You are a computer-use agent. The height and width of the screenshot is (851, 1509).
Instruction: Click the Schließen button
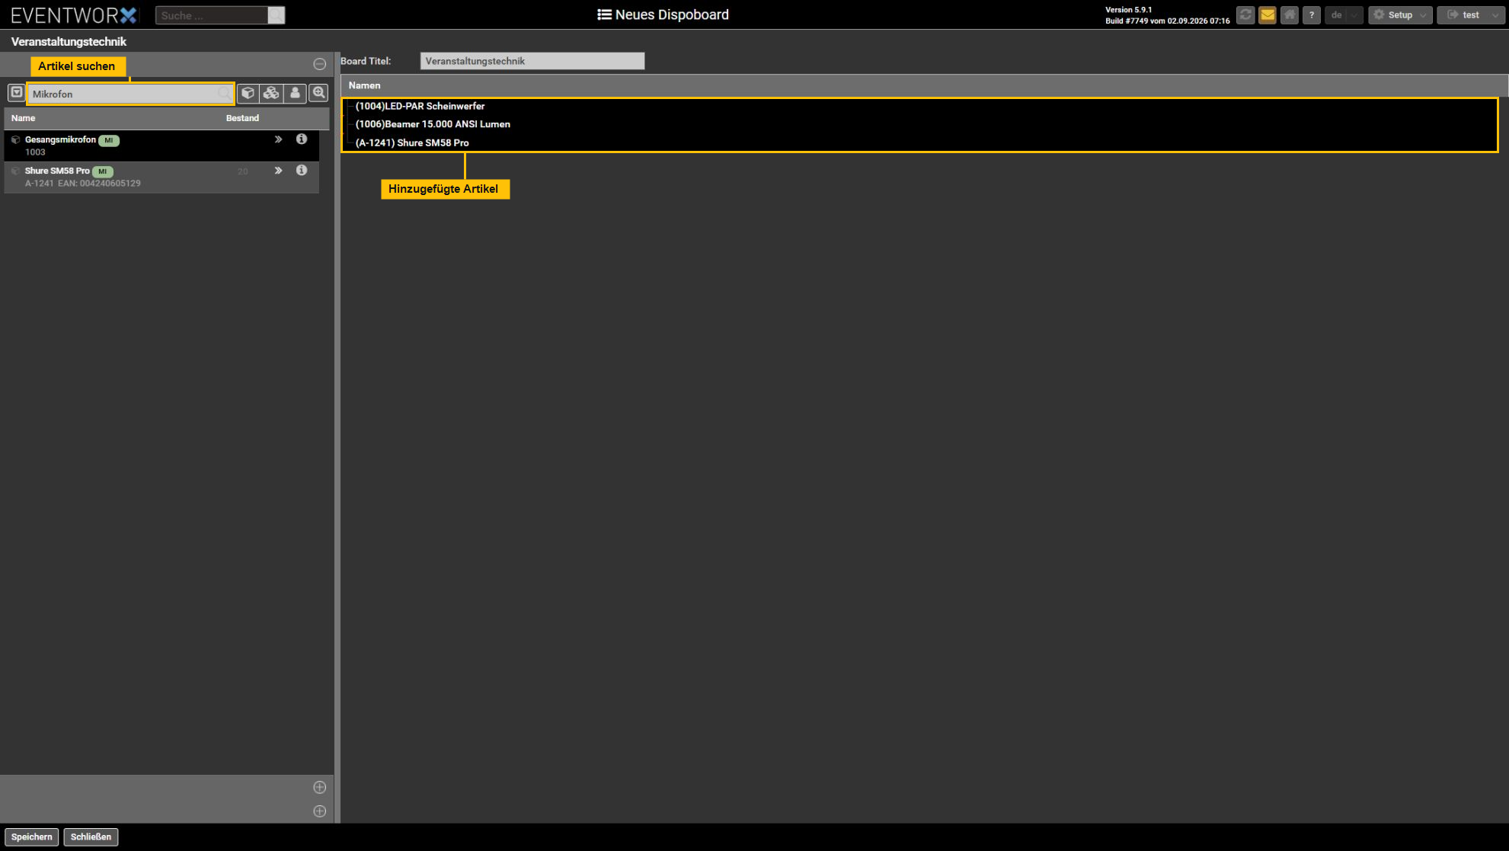pyautogui.click(x=91, y=837)
